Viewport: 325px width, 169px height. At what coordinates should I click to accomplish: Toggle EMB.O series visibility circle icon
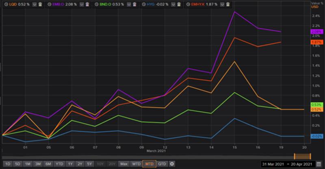(51, 4)
